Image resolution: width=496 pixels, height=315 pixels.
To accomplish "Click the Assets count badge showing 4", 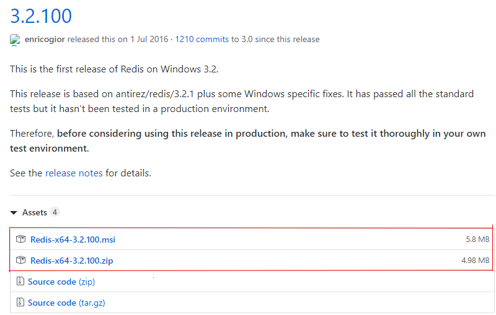I will tap(55, 212).
